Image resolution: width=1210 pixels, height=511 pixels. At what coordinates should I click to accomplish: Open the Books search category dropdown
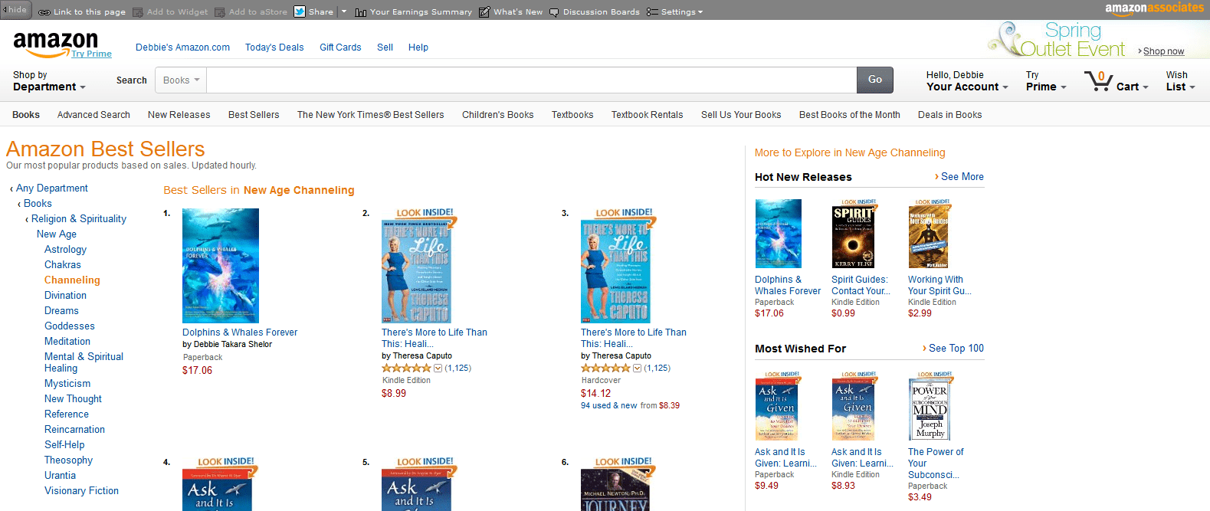click(x=181, y=80)
